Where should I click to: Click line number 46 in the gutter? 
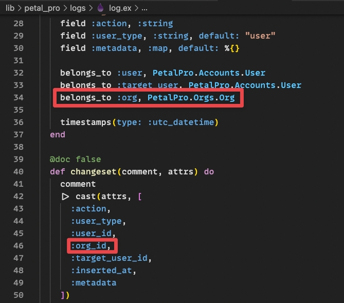tap(19, 245)
